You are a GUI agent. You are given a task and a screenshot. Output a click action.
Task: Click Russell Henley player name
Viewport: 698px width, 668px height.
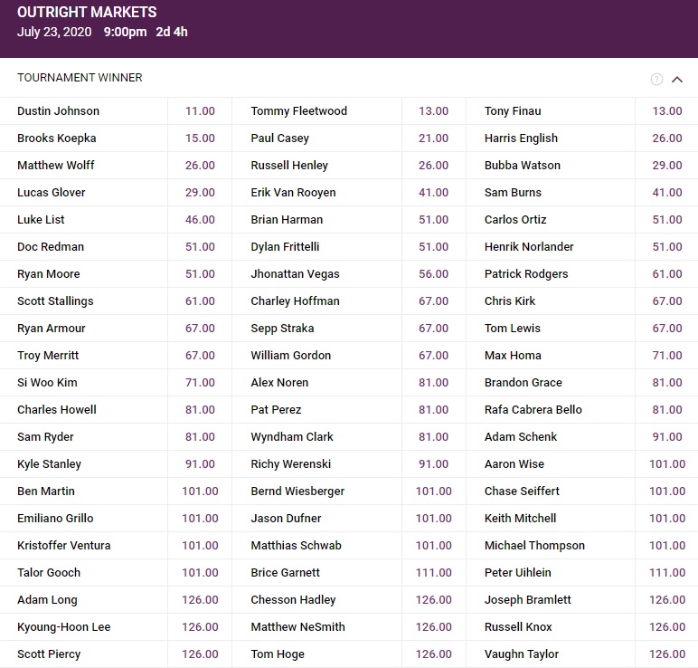point(289,166)
